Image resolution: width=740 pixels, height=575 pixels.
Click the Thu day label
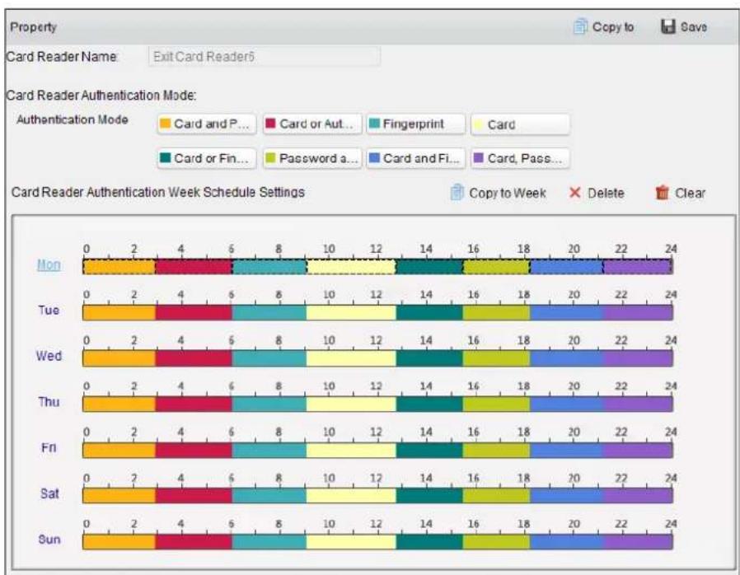click(x=49, y=402)
